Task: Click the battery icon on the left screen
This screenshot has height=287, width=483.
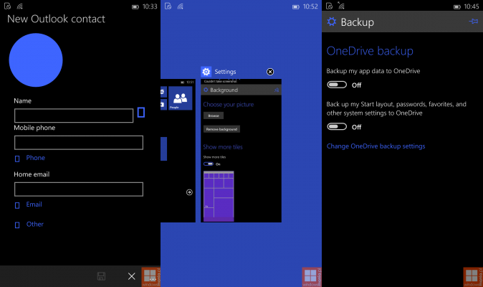Action: 135,6
